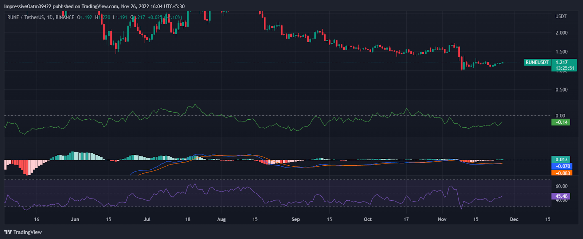Image resolution: width=583 pixels, height=239 pixels.
Task: Click the 2.000 price level on axis
Action: tap(561, 33)
